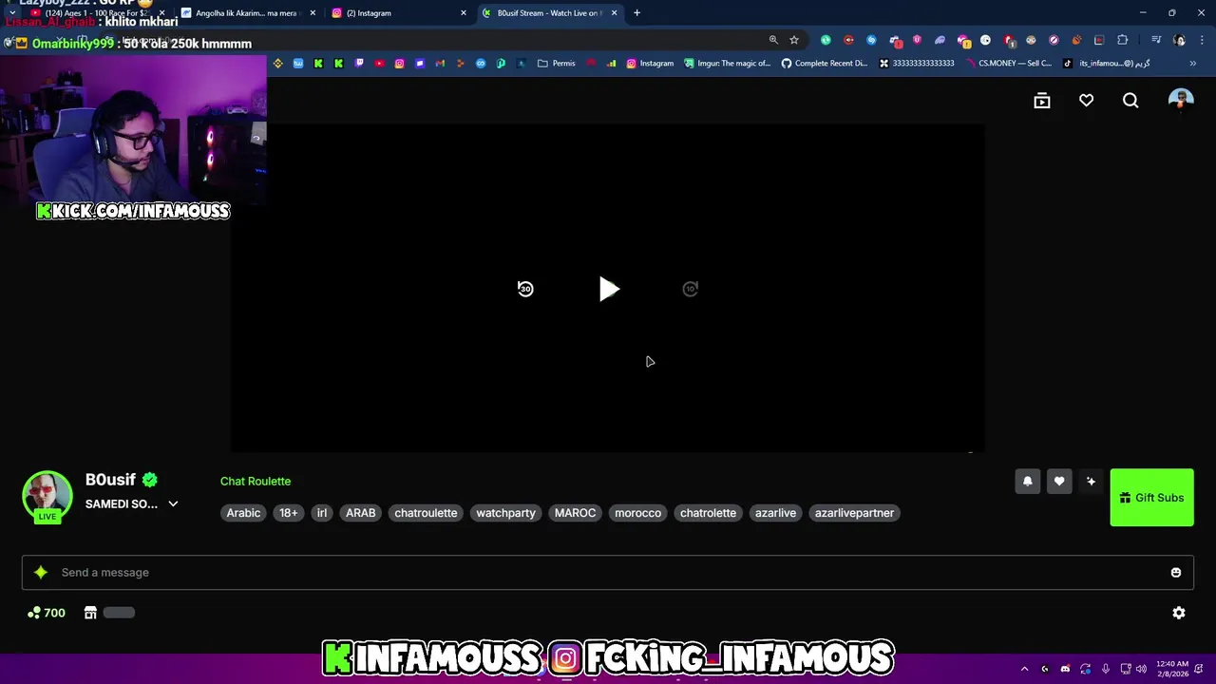
Task: Open the its_infamou TikTok bookmark
Action: pos(1107,64)
